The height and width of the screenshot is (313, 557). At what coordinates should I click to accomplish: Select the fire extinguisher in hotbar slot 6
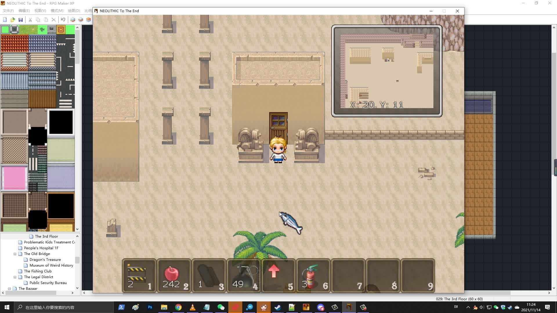pos(313,276)
